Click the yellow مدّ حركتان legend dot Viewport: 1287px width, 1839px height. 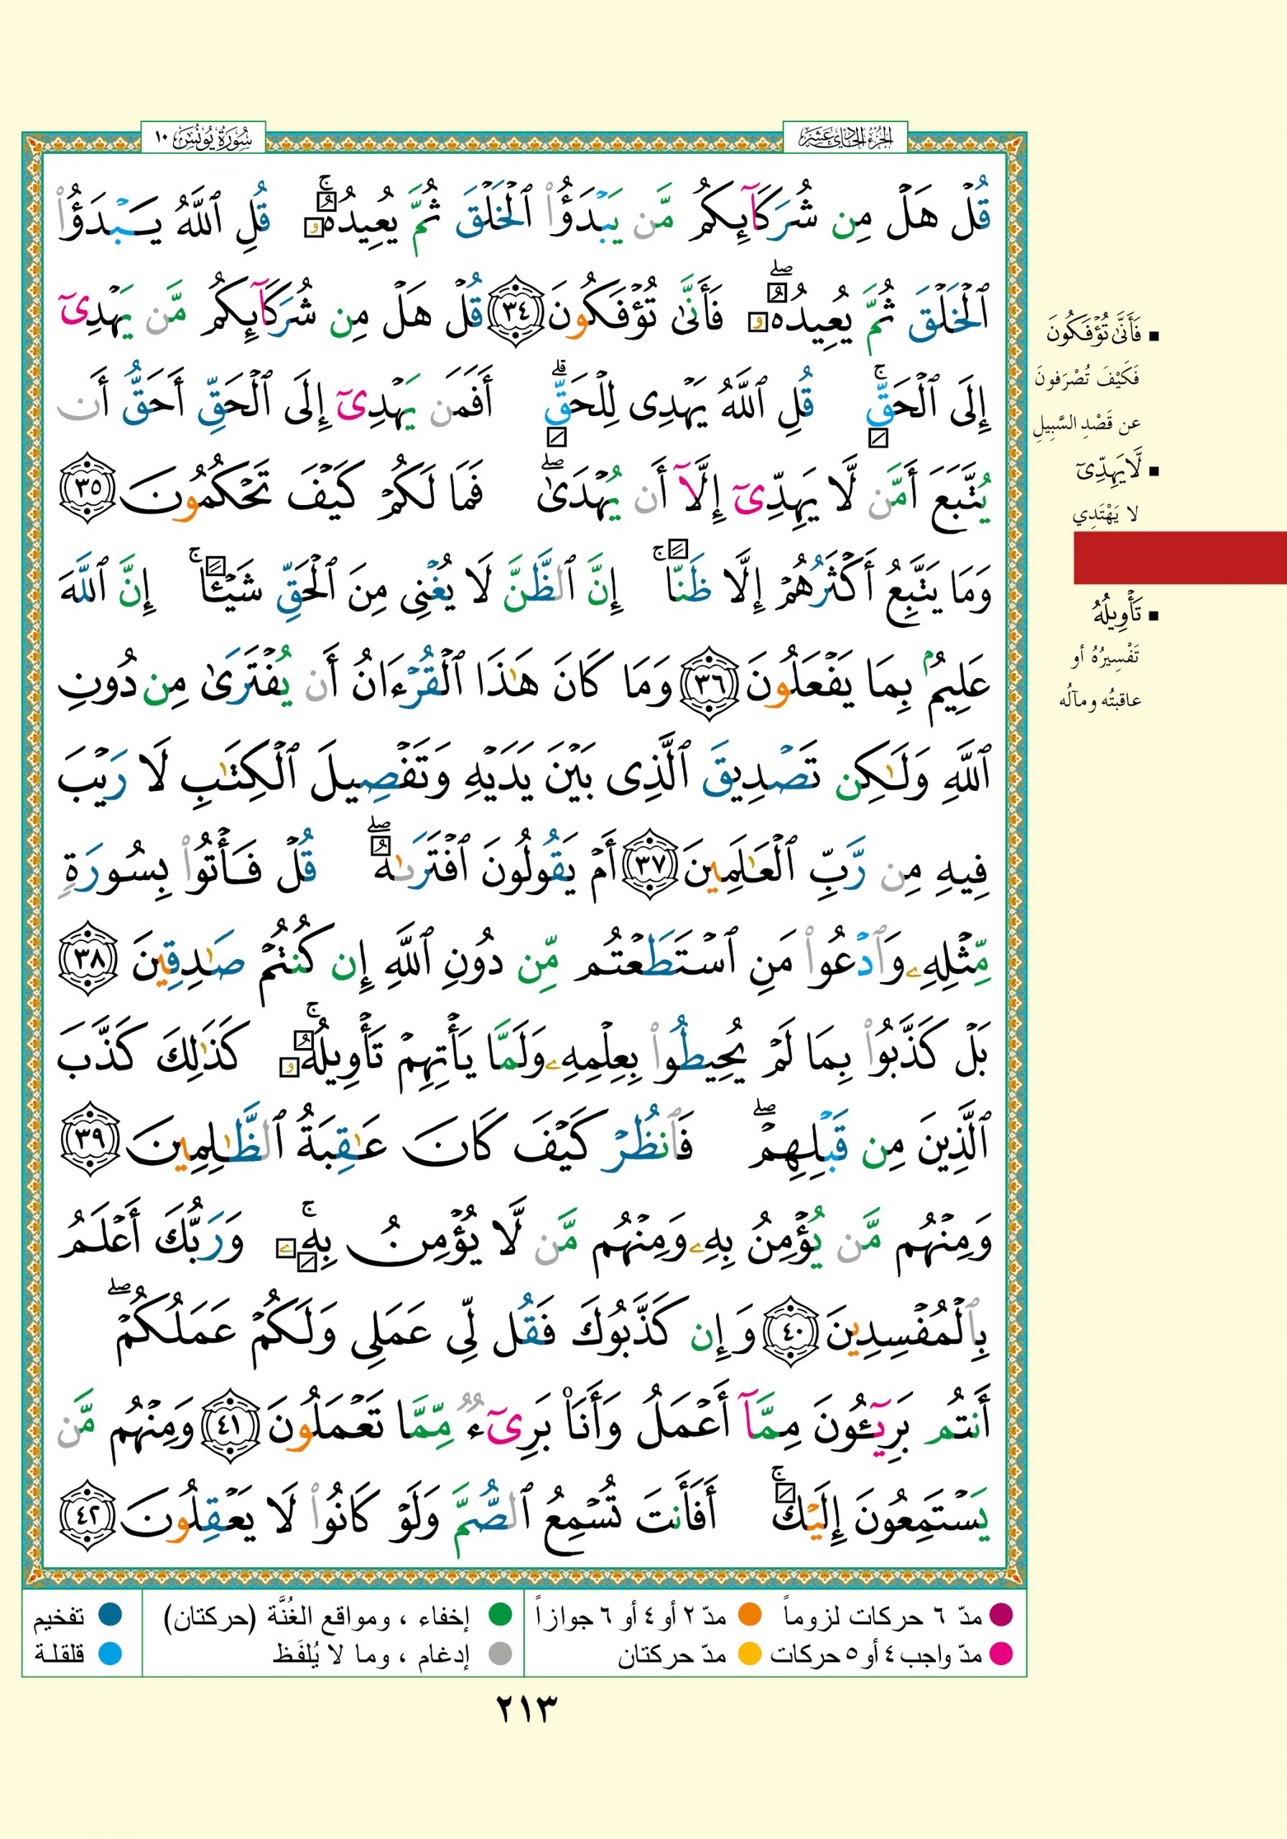tap(750, 1653)
